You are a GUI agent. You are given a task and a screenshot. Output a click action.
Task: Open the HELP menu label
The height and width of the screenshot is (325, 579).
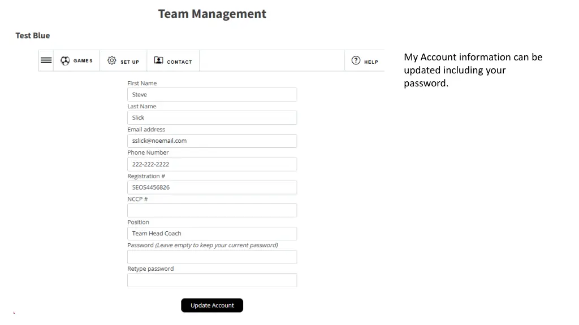click(x=371, y=62)
